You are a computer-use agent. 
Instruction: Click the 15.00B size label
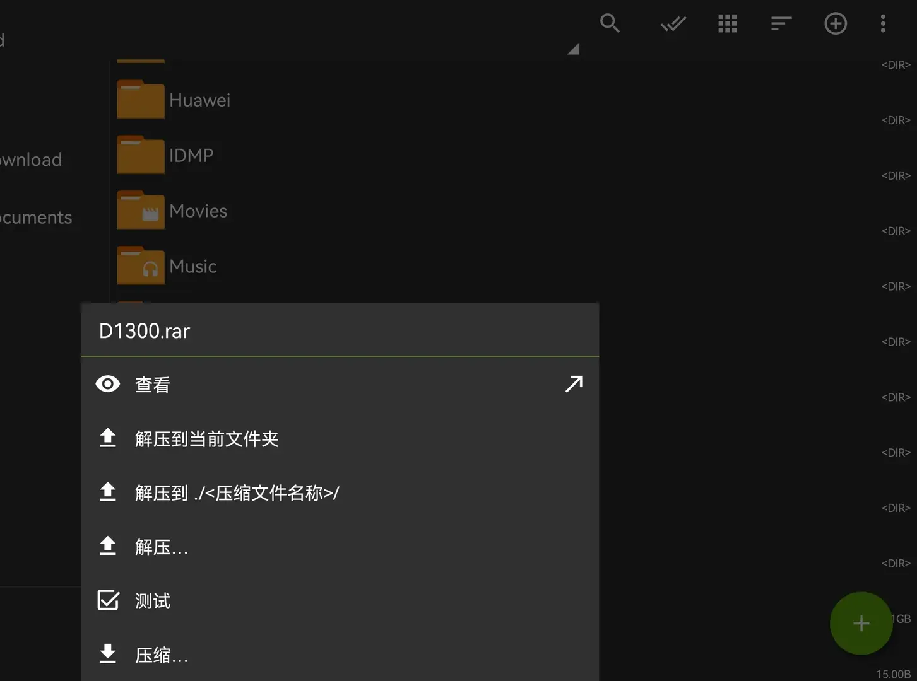[893, 674]
